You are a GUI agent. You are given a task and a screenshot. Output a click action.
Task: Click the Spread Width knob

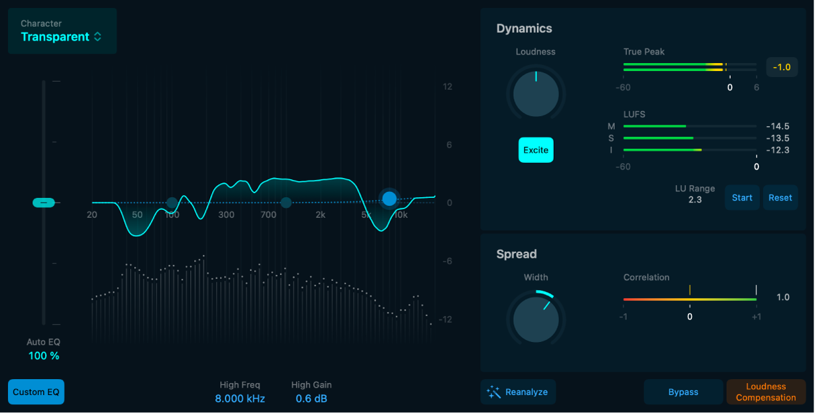[536, 319]
